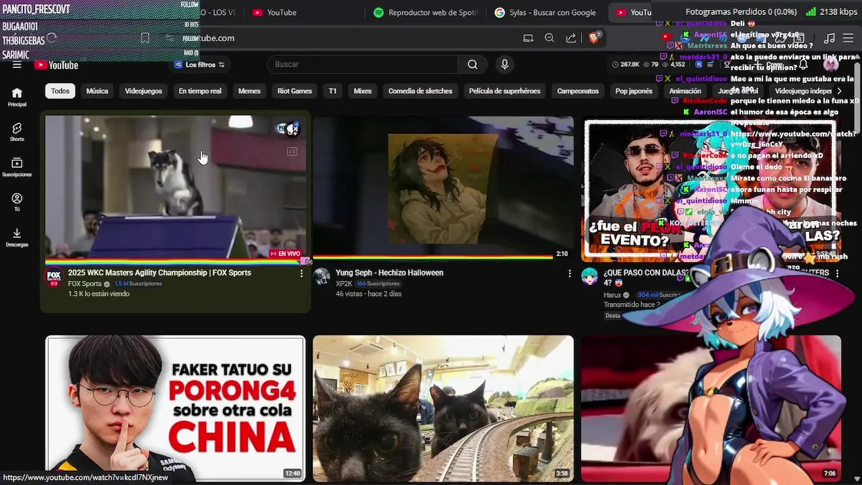Select the Comedia de sketches chip
This screenshot has width=862, height=485.
pyautogui.click(x=420, y=91)
